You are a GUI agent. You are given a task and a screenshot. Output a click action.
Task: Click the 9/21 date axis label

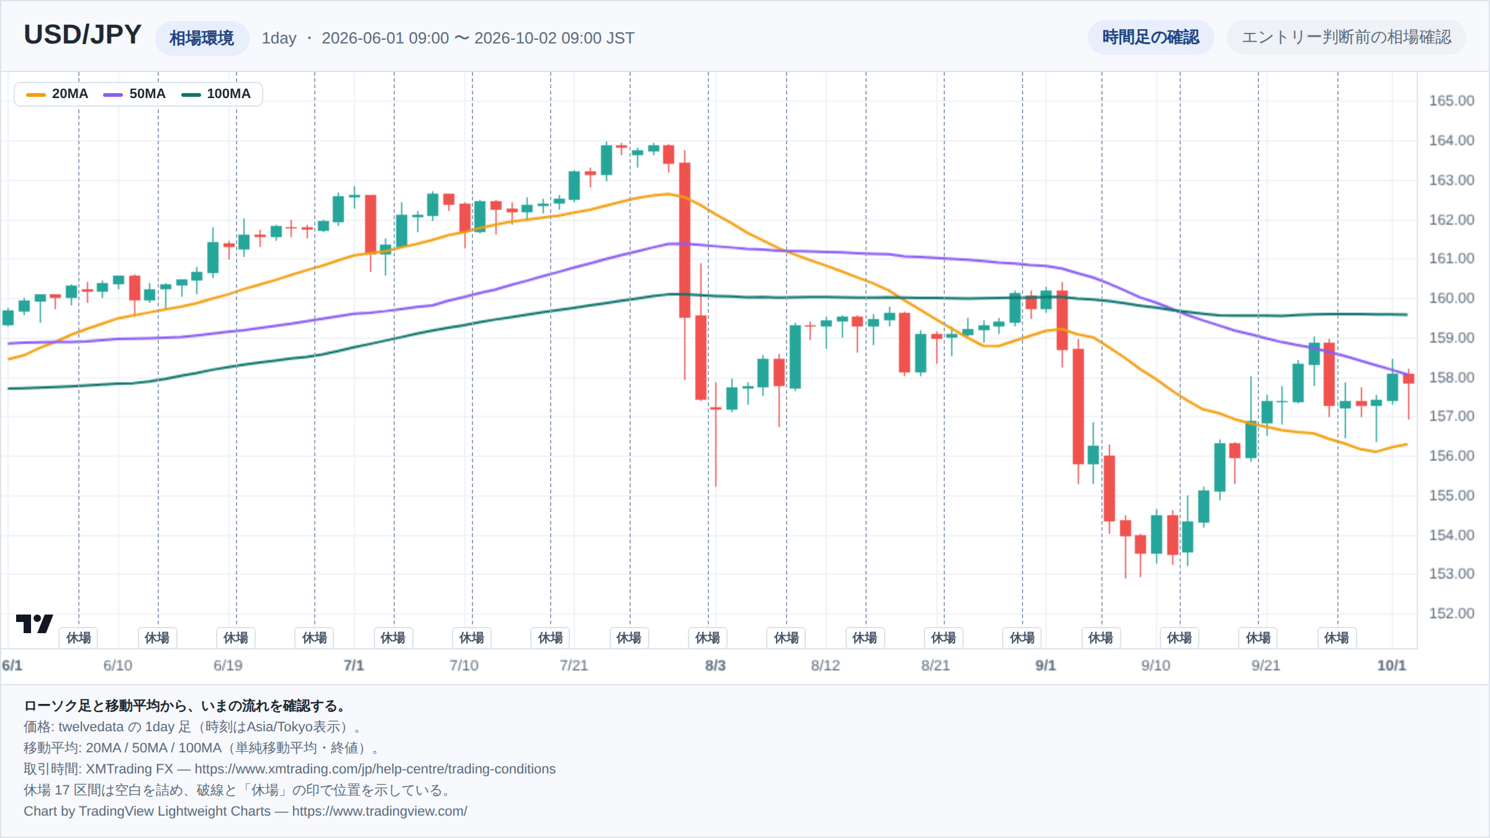point(1266,665)
